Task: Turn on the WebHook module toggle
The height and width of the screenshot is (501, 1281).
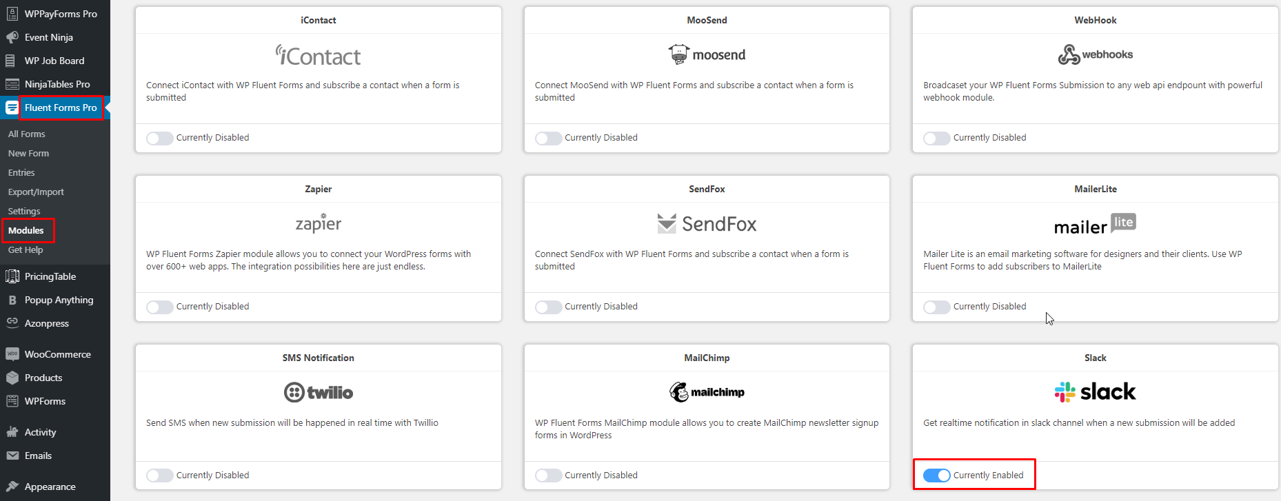Action: [x=936, y=138]
